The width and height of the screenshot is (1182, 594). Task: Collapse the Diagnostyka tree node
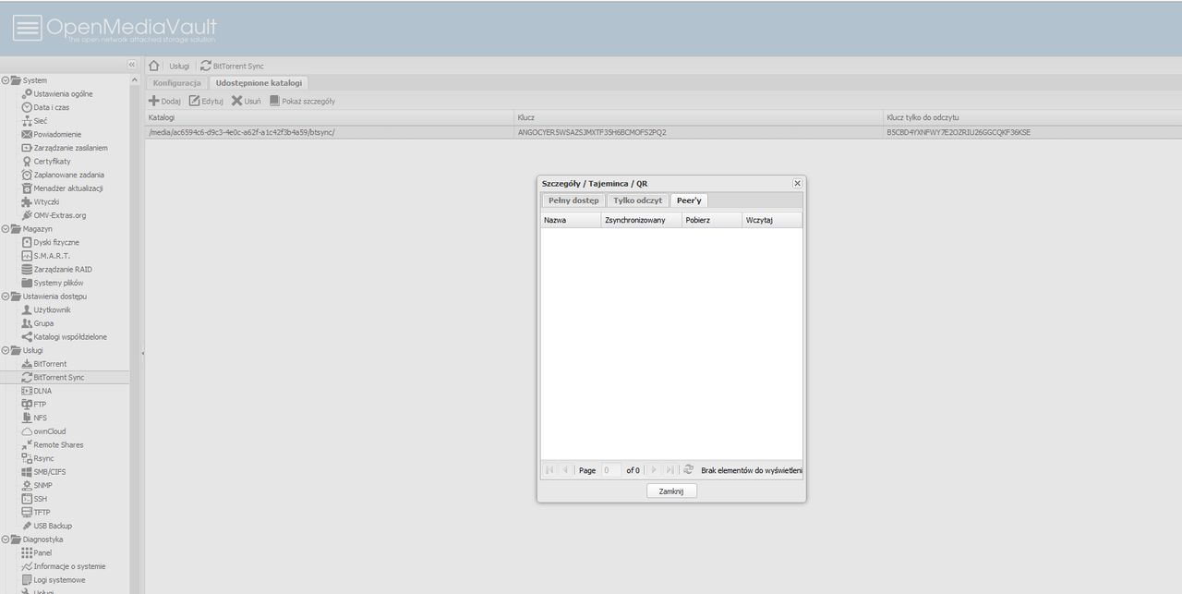pos(5,539)
